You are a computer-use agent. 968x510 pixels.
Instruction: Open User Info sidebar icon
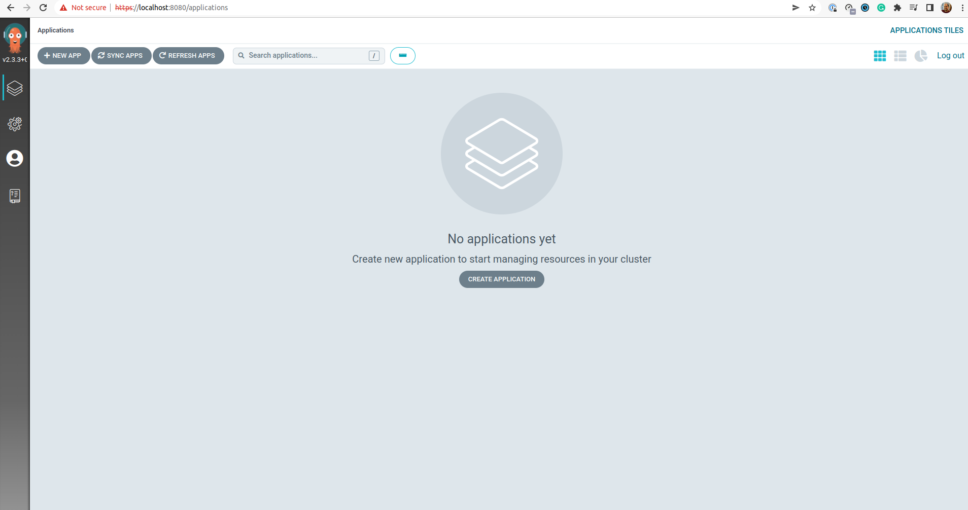click(x=15, y=159)
